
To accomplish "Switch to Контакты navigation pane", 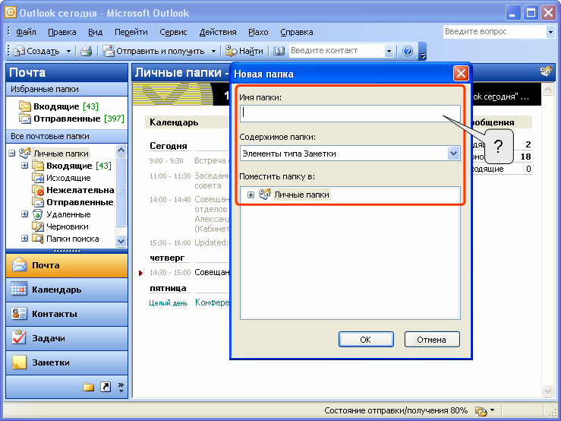I will coord(67,314).
